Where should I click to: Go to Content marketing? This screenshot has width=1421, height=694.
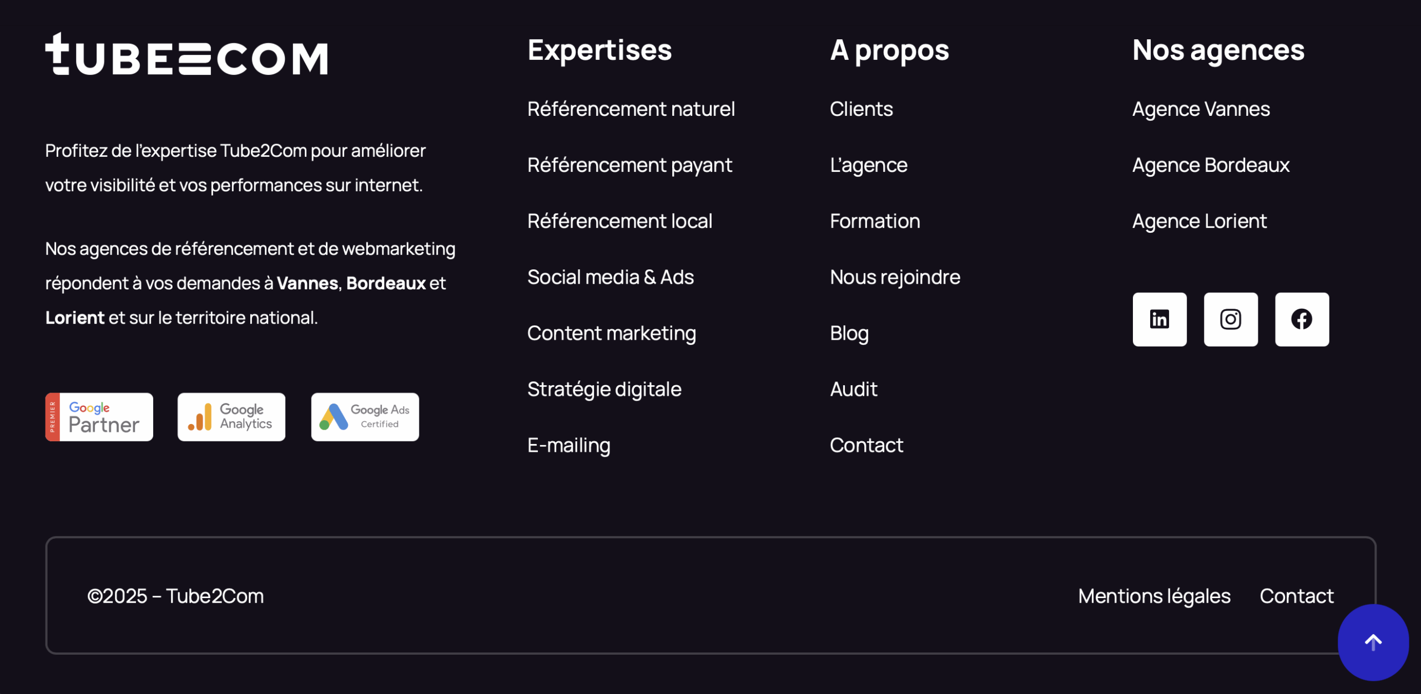612,333
